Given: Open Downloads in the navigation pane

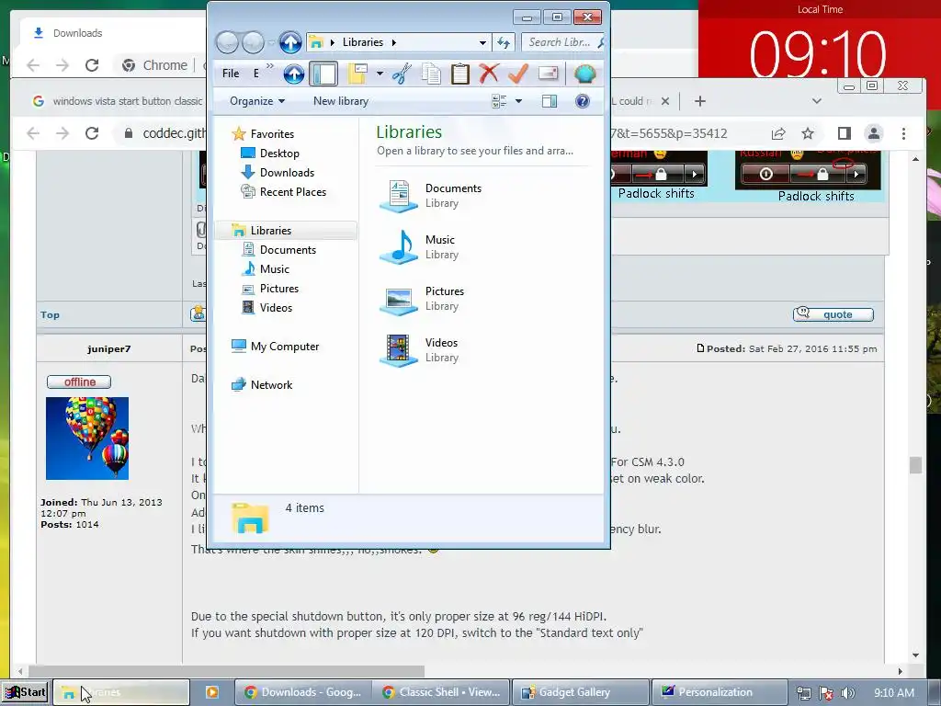Looking at the screenshot, I should [x=278, y=172].
